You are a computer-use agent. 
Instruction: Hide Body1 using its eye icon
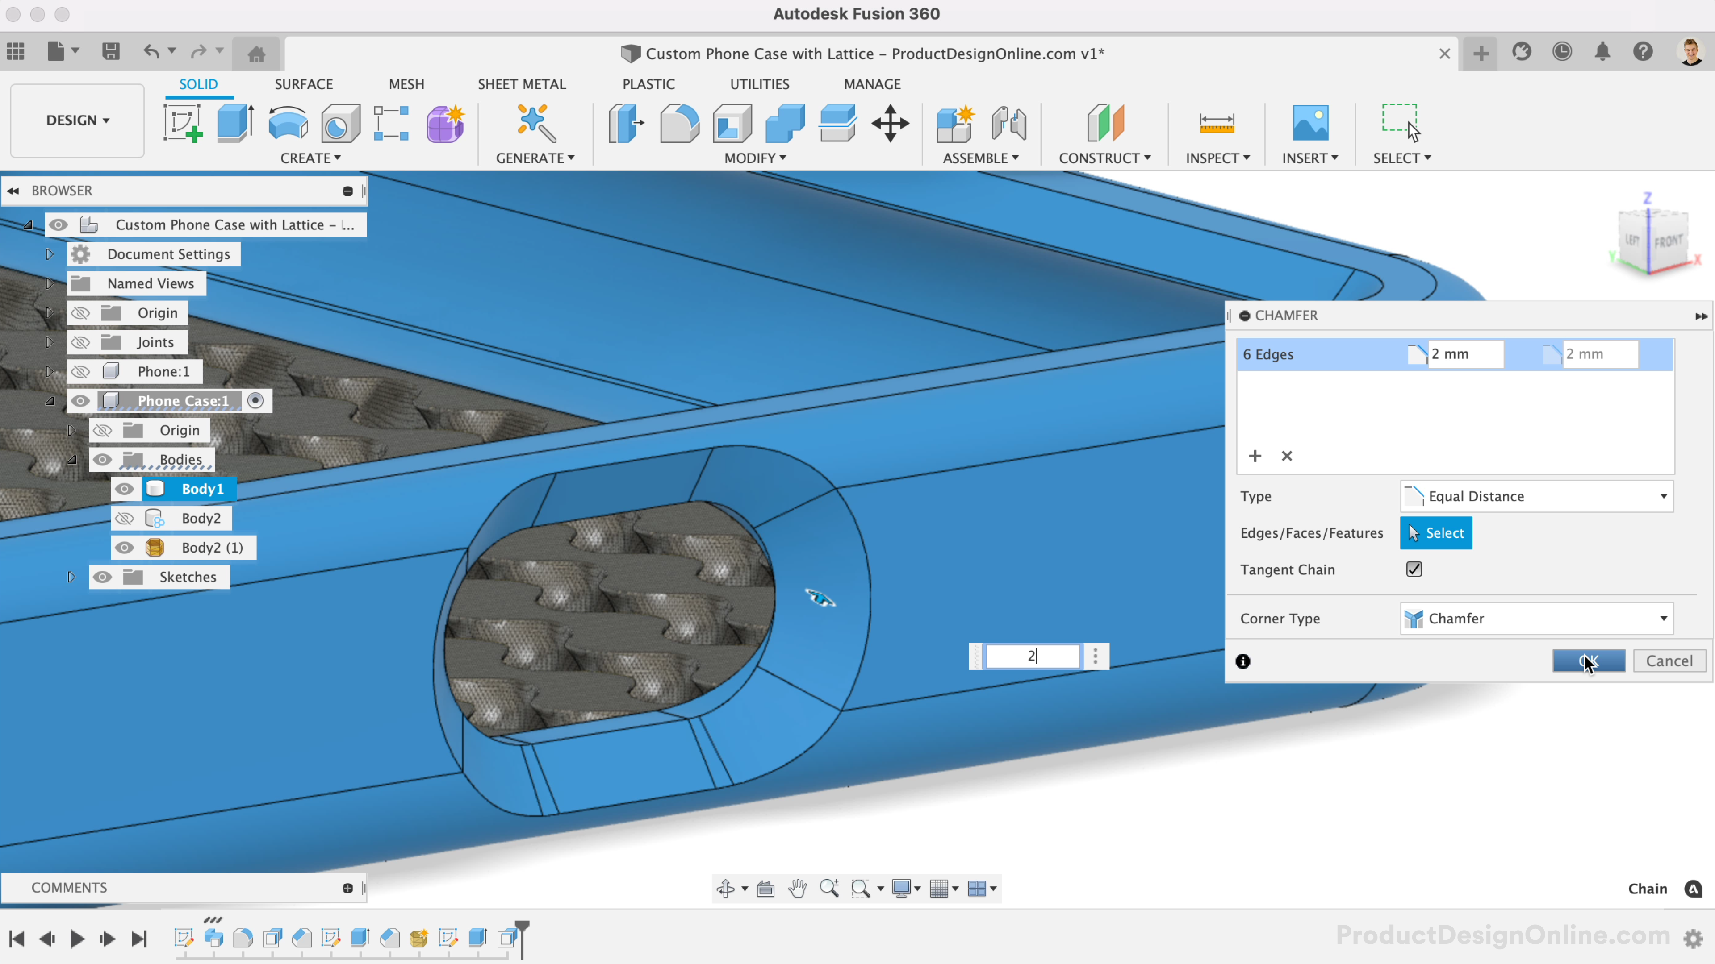pos(125,489)
